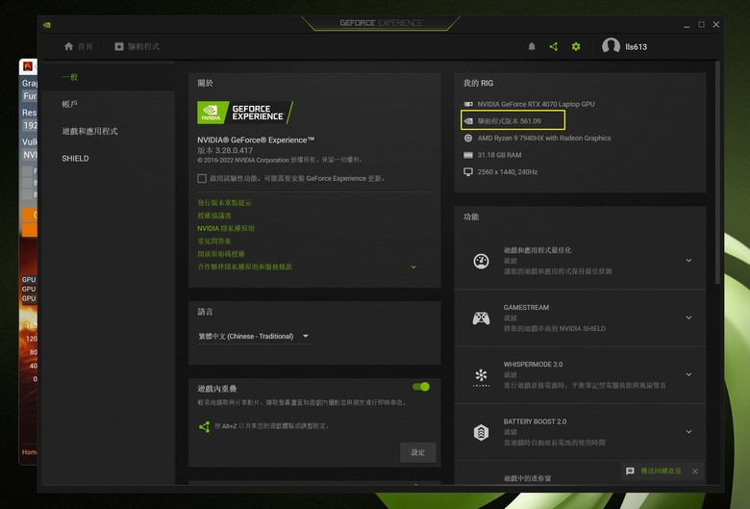Open 開放原始碼授權 link
The height and width of the screenshot is (509, 750).
(221, 254)
